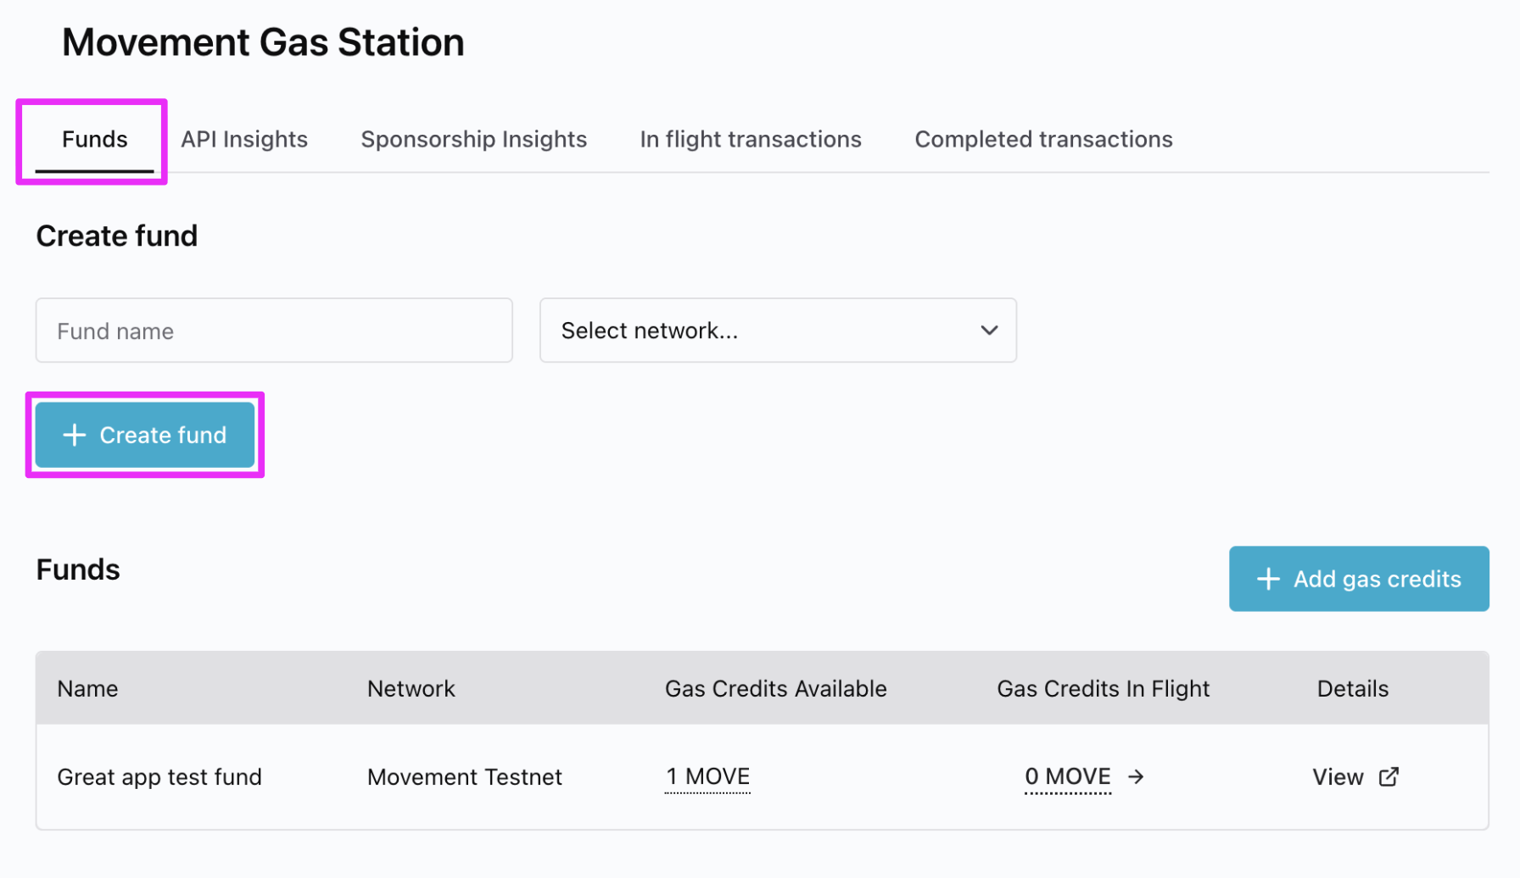Show In flight transactions tab
Screen dimensions: 1520x878
(x=750, y=140)
